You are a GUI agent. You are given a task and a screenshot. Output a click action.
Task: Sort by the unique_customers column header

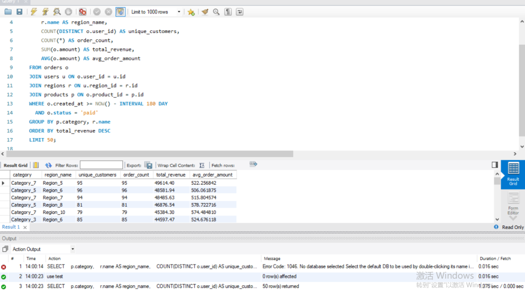[97, 175]
